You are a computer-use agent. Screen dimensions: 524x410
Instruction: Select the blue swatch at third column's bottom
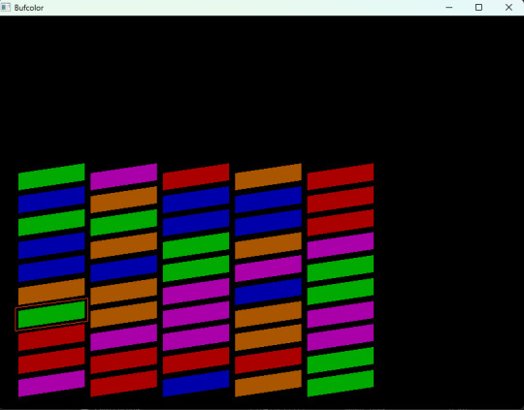click(196, 383)
